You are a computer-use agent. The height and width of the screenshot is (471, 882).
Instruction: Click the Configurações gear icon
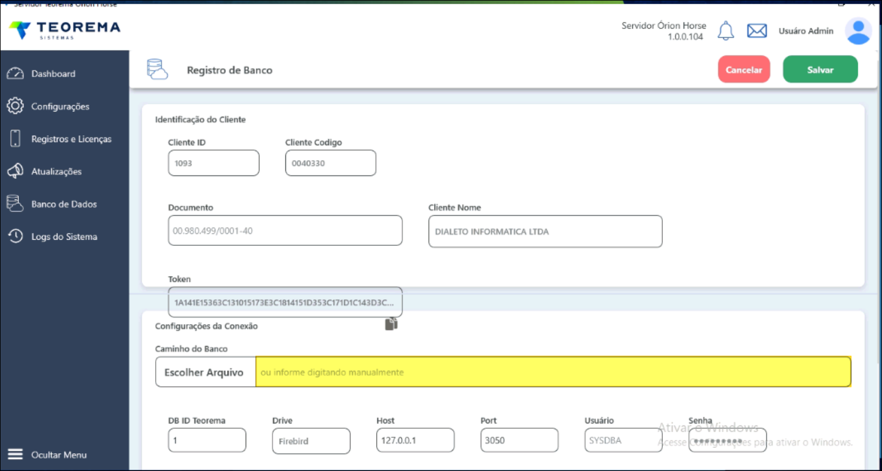point(15,106)
